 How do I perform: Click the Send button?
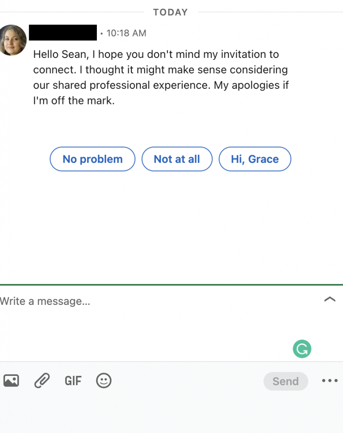(285, 381)
